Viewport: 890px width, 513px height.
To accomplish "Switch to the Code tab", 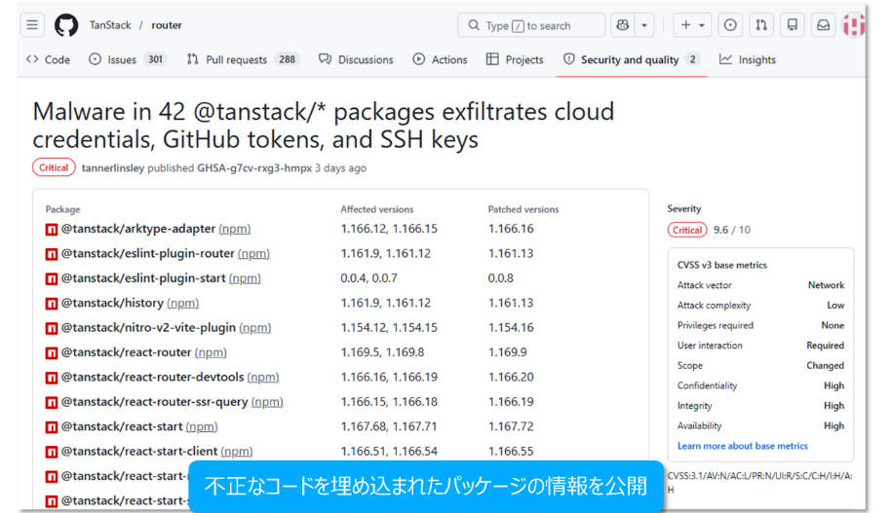I will [x=48, y=59].
